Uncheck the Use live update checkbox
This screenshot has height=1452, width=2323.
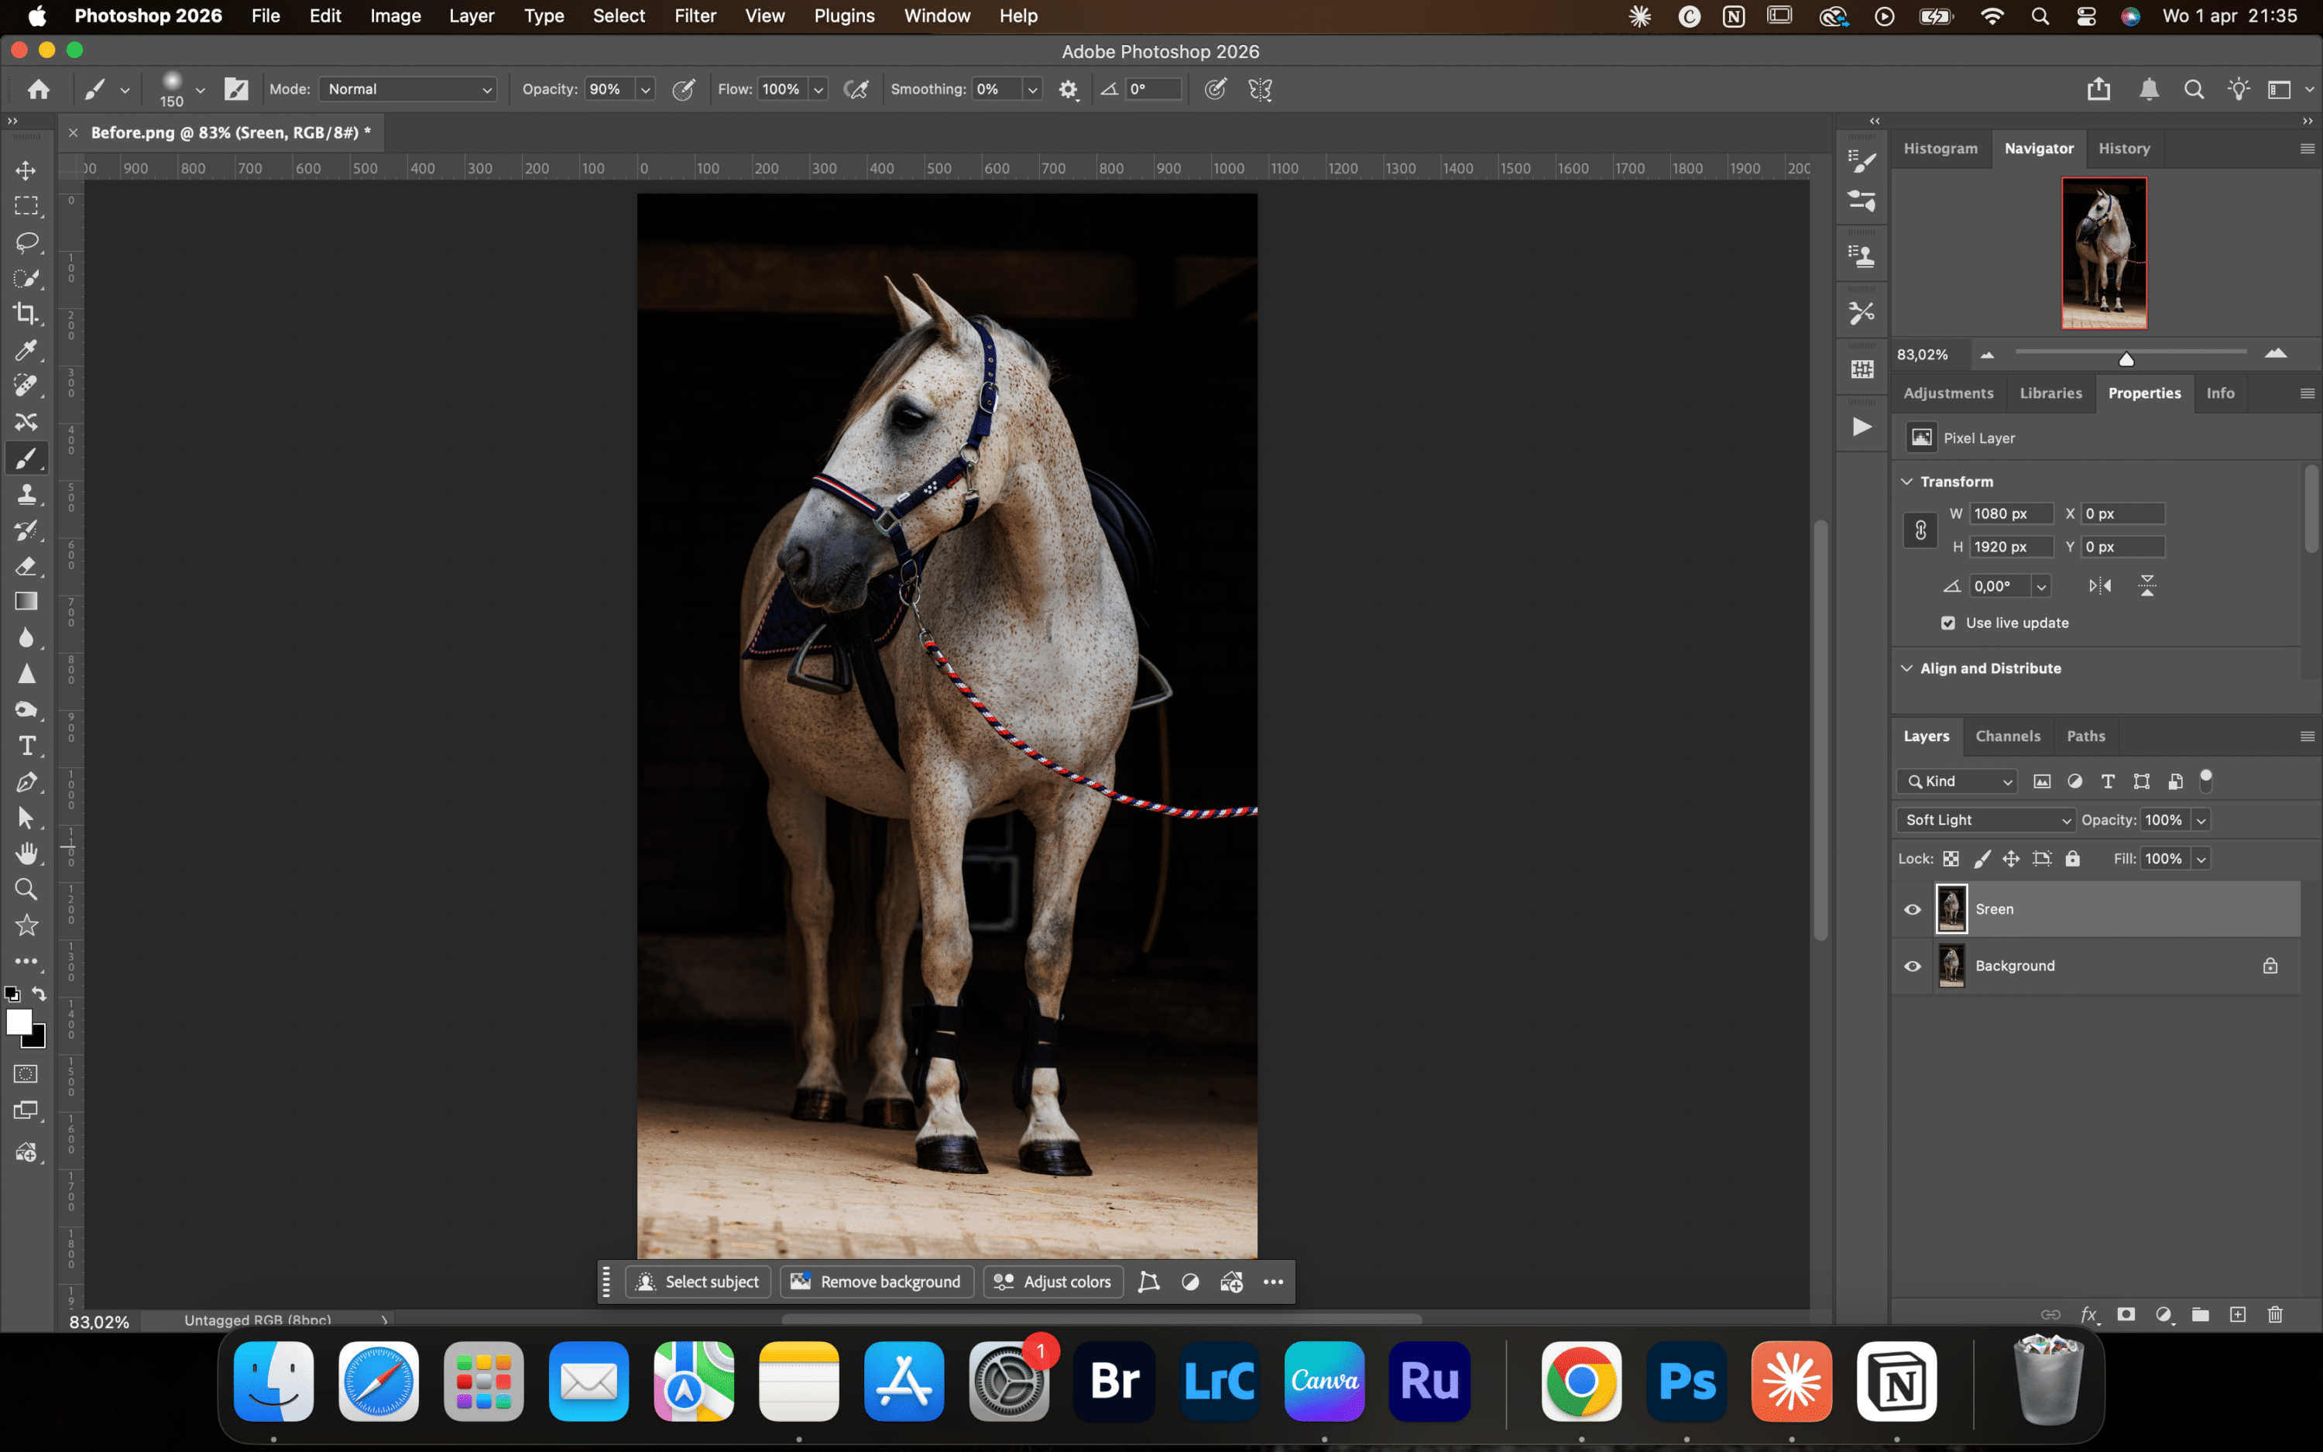[1949, 623]
